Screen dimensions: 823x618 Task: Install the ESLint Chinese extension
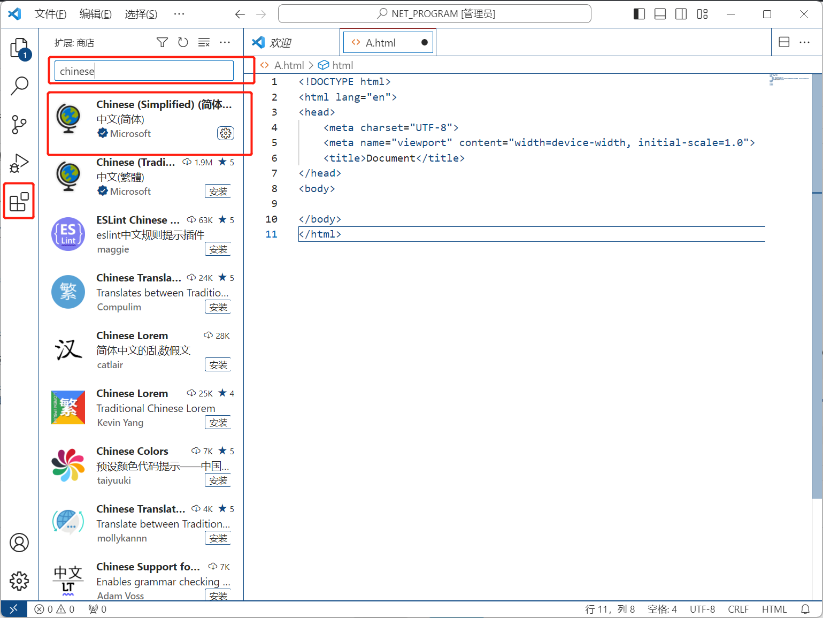click(218, 249)
